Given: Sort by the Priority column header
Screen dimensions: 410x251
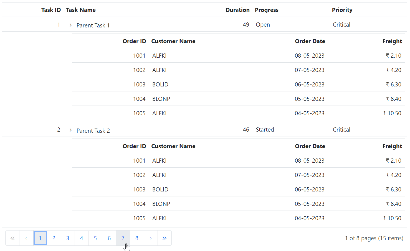Looking at the screenshot, I should coord(342,10).
